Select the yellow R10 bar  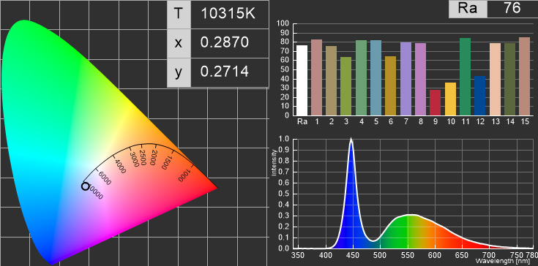(450, 99)
